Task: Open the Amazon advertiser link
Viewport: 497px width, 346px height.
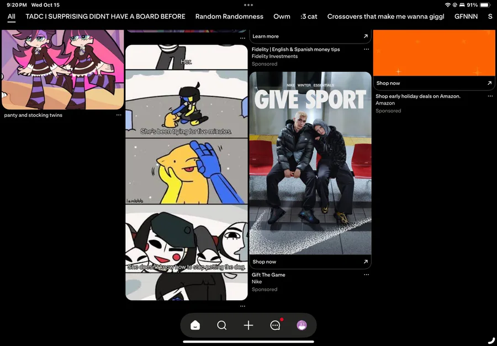Action: pos(385,103)
